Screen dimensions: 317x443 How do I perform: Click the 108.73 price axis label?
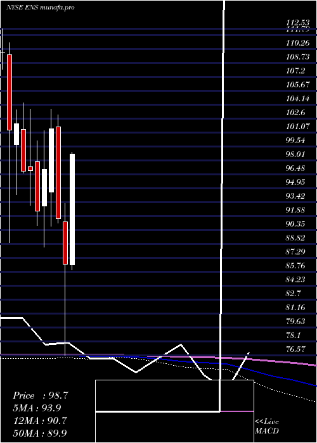pyautogui.click(x=298, y=57)
